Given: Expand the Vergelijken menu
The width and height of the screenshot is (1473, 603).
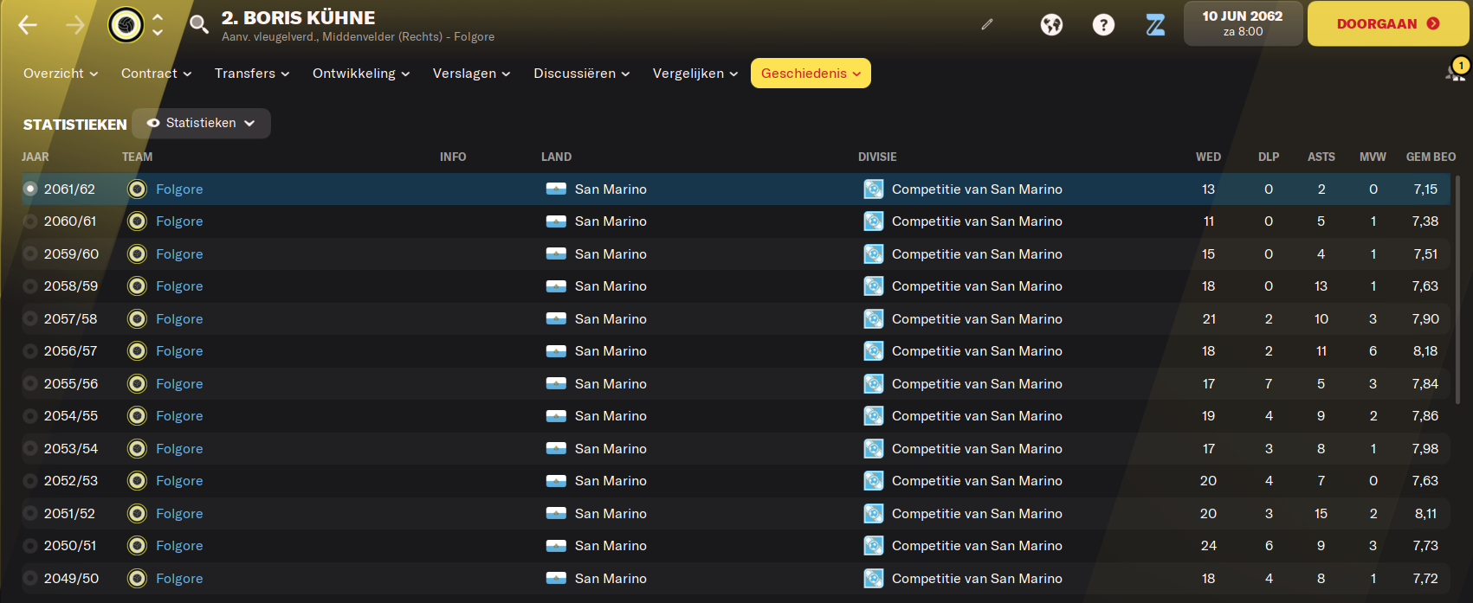Looking at the screenshot, I should 695,74.
